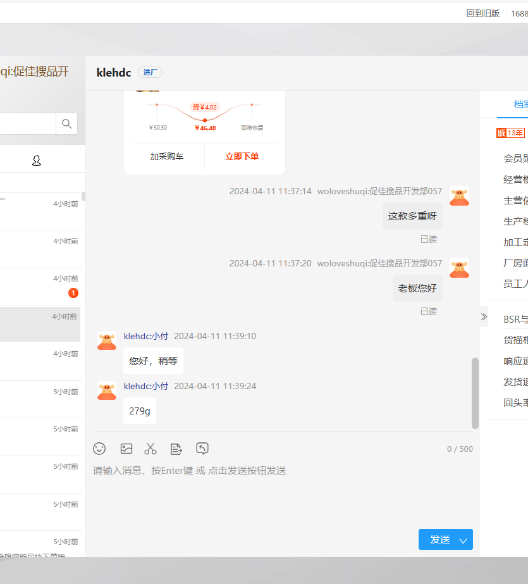
Task: Click the chat history icon in toolbar
Action: (x=202, y=449)
